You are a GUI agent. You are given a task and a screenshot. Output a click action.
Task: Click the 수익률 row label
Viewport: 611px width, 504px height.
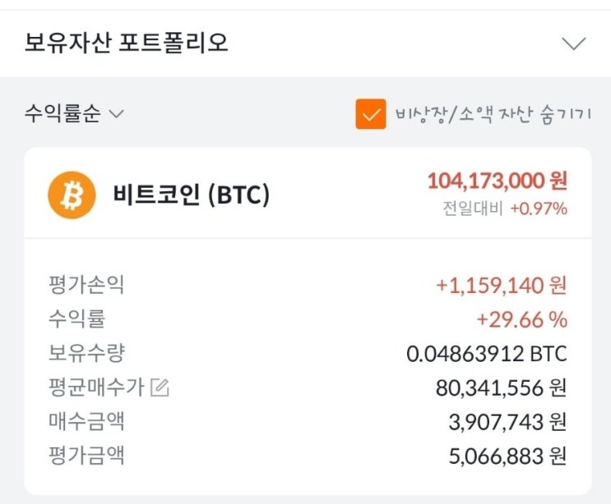(x=76, y=318)
